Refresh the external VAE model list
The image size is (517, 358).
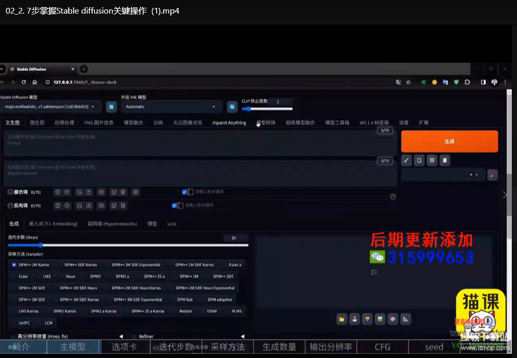232,107
